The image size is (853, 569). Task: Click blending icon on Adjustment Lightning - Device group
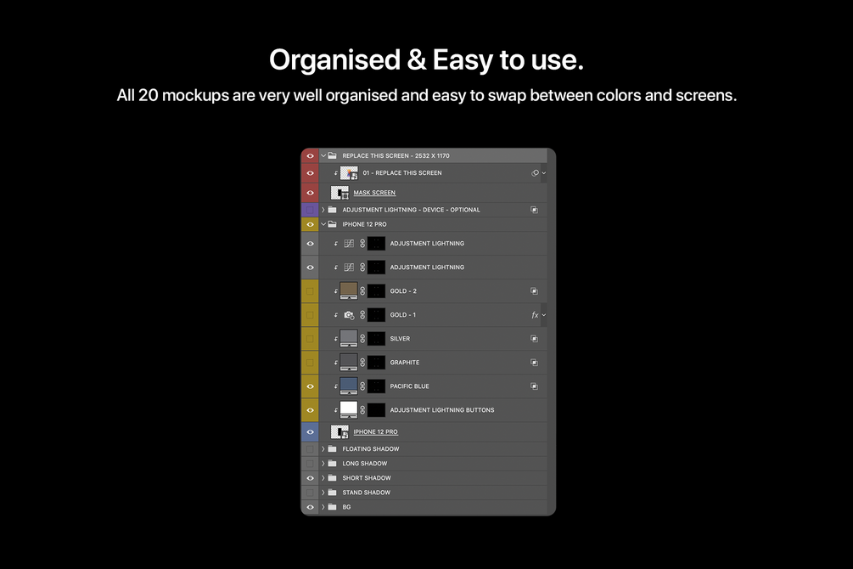534,210
